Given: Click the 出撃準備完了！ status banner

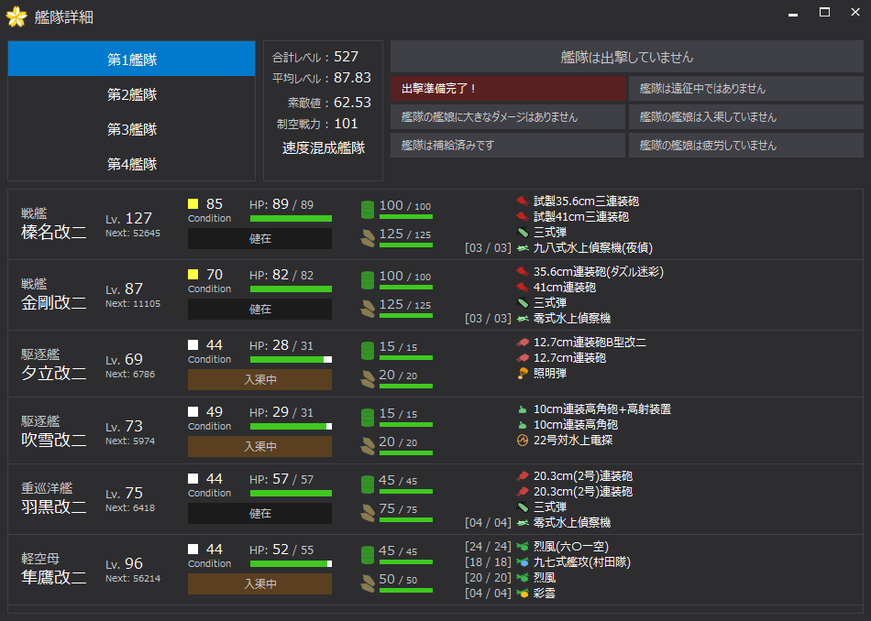Looking at the screenshot, I should click(507, 89).
